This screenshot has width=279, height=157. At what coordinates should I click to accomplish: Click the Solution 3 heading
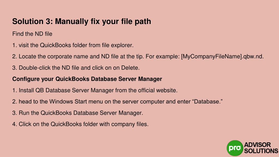point(81,21)
